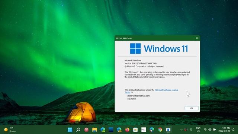
Task: Close the About Windows dialog
Action: tap(197, 38)
